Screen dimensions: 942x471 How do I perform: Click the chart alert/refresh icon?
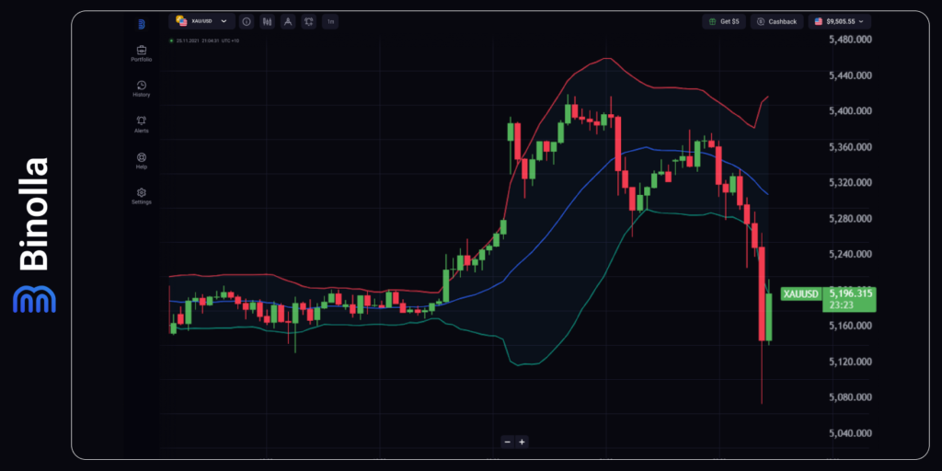tap(308, 21)
